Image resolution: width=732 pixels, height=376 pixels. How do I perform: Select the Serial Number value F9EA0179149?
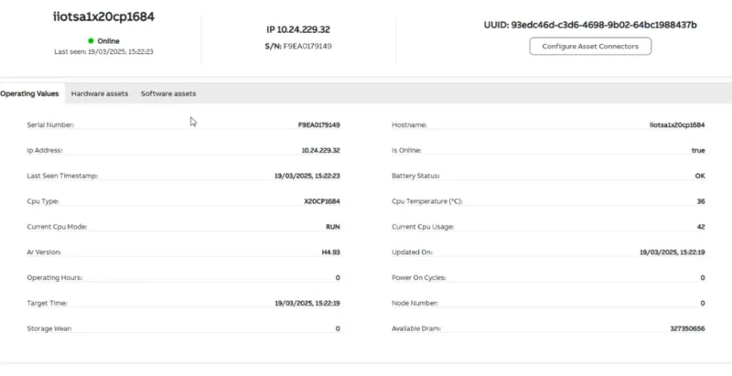[x=318, y=124]
